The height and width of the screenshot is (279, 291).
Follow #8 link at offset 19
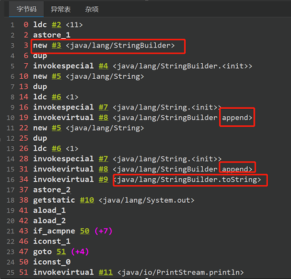[x=103, y=118]
